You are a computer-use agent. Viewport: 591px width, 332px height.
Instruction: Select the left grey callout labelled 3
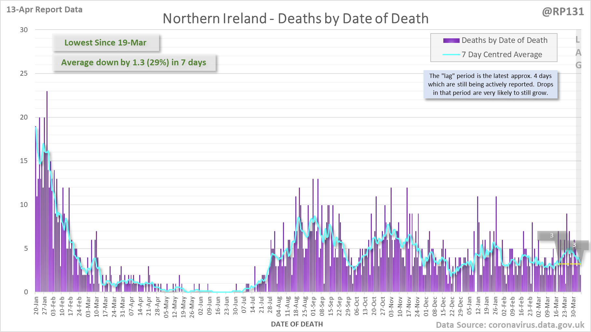(551, 236)
